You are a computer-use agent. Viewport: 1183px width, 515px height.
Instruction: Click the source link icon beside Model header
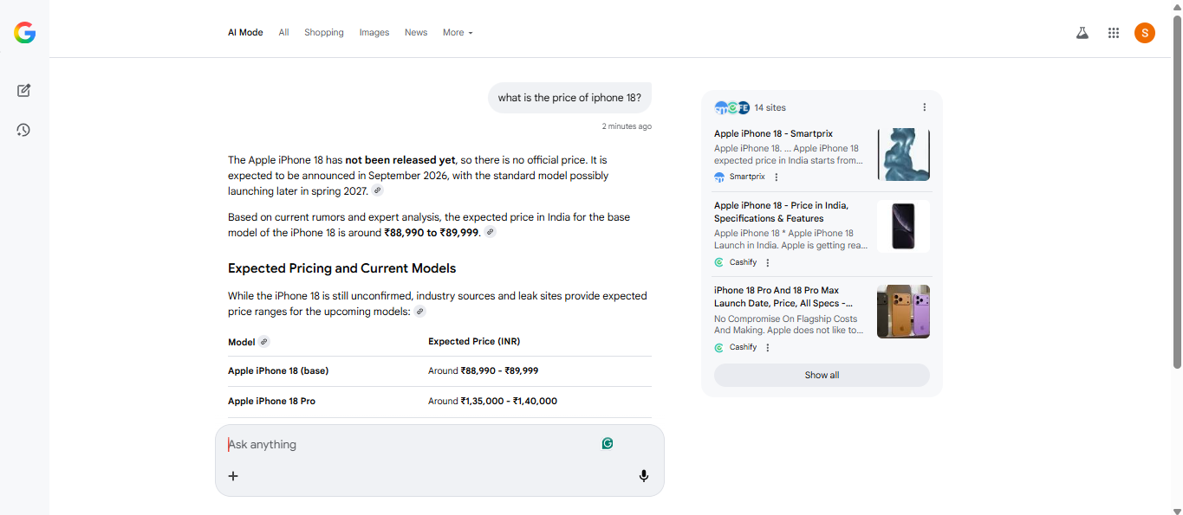[264, 342]
